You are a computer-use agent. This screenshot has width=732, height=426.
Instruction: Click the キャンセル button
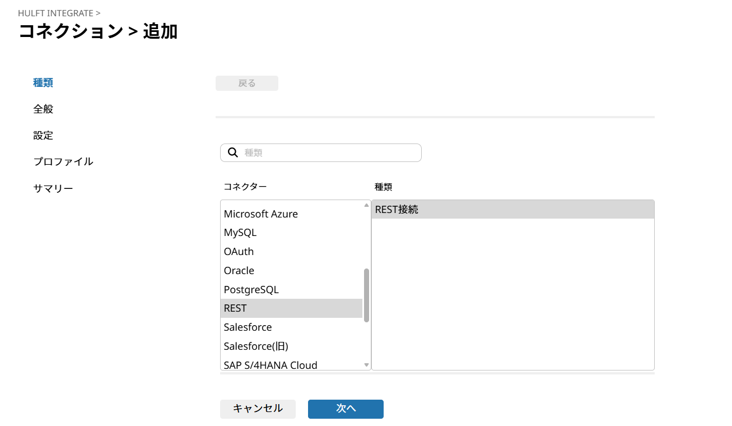pyautogui.click(x=258, y=409)
